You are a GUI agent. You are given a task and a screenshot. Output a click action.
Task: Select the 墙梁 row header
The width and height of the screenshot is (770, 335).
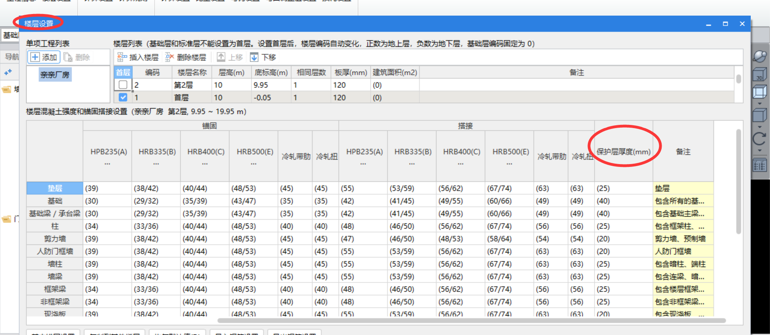click(55, 277)
